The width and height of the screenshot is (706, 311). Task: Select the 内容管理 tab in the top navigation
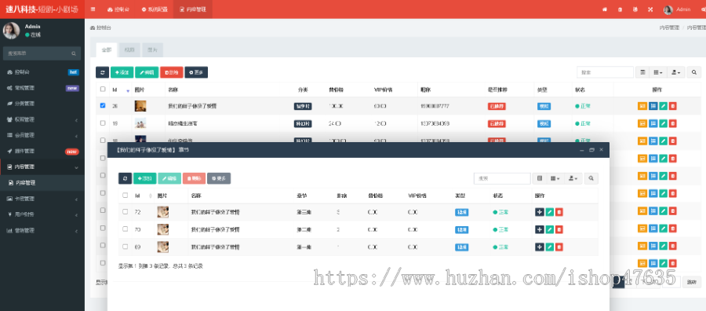point(193,9)
